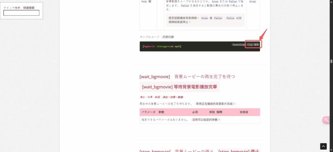Screen dimensions: 333x152
Task: Select the Japanese [wait_bgmovie] 背景ムービーの再生完了を待つ heading
Action: [x=187, y=76]
